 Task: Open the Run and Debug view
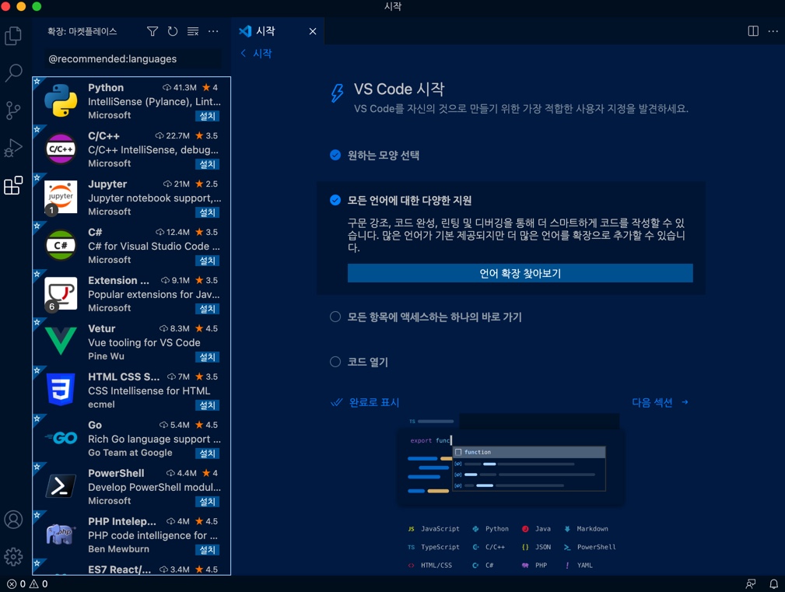(x=13, y=148)
